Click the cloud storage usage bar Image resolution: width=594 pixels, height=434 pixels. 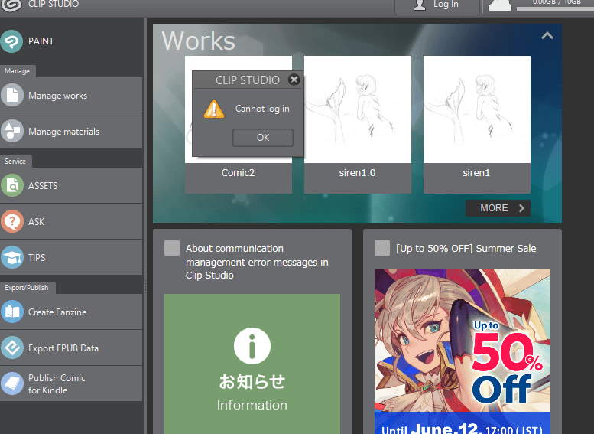(555, 8)
